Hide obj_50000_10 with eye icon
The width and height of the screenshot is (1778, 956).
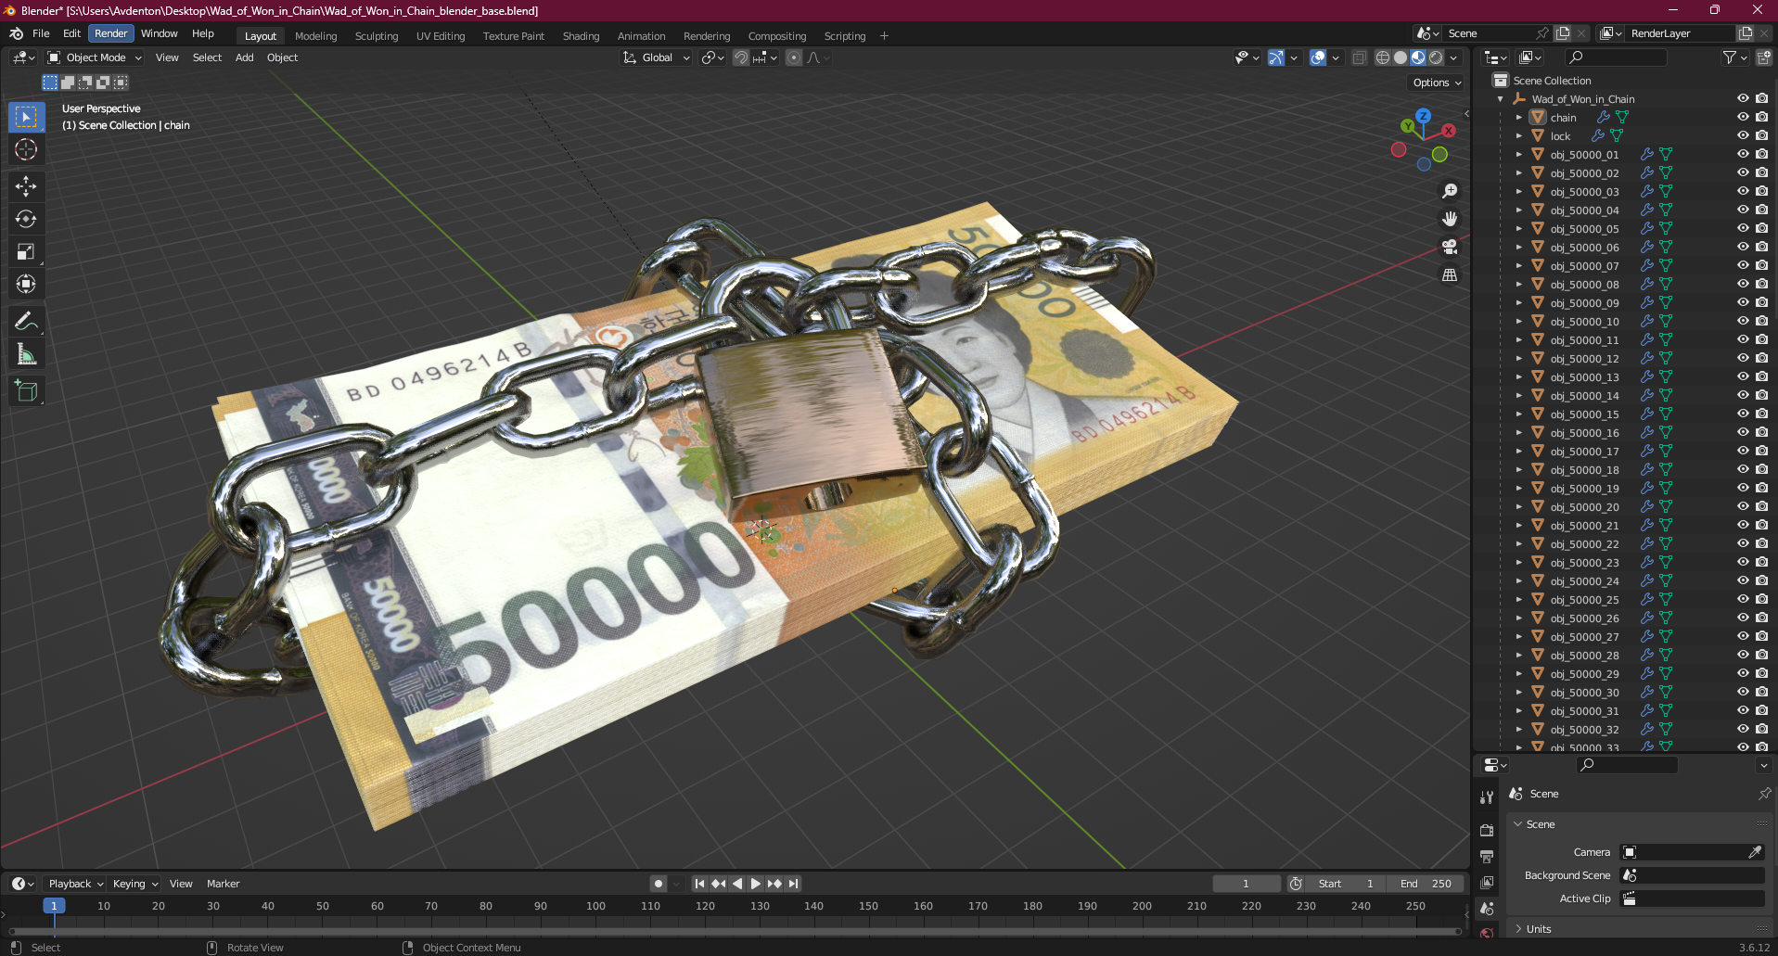pos(1743,321)
